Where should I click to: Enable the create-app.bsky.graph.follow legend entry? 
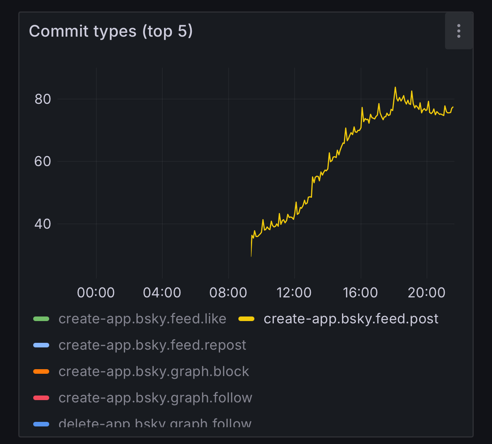(155, 398)
